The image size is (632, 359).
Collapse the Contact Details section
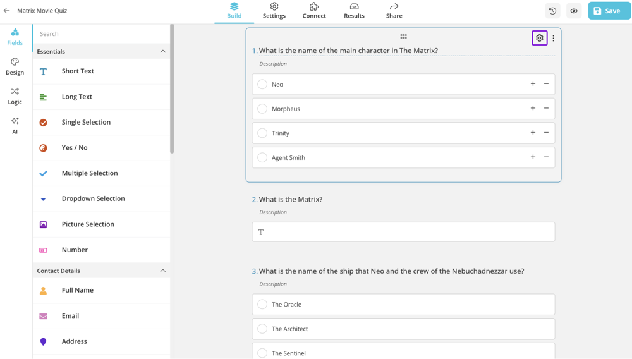[x=162, y=271]
